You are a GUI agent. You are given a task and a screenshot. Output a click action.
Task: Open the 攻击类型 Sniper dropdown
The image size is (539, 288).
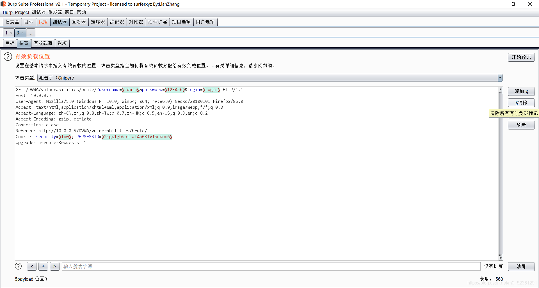(x=270, y=78)
